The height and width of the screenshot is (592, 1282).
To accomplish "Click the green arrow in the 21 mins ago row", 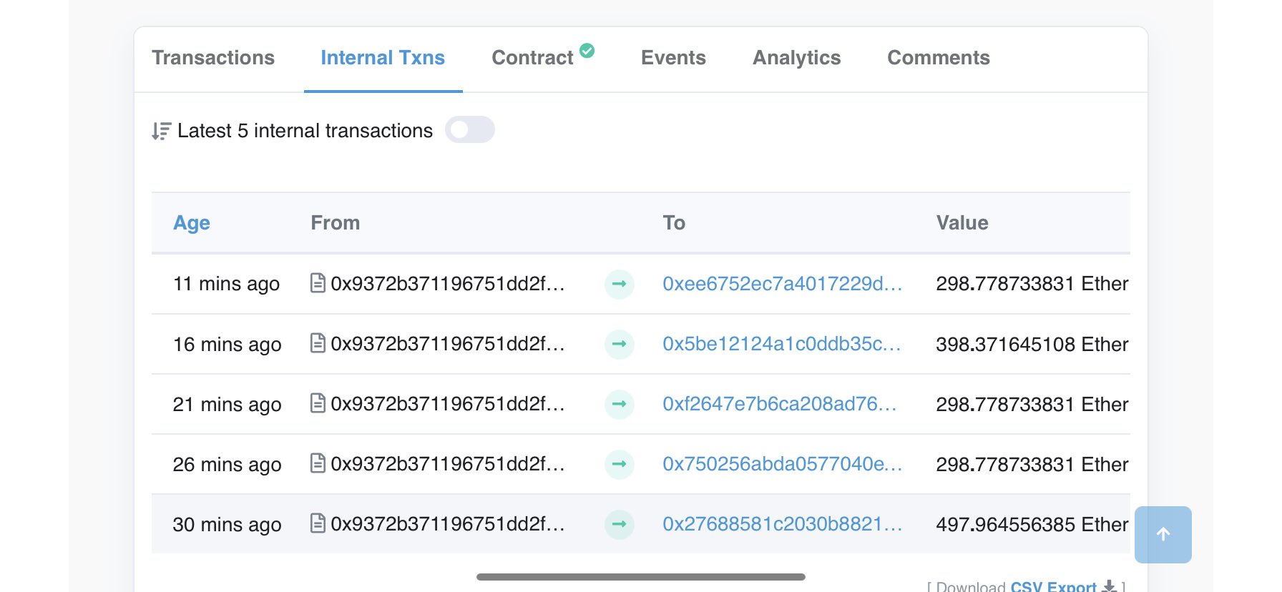I will pyautogui.click(x=620, y=404).
